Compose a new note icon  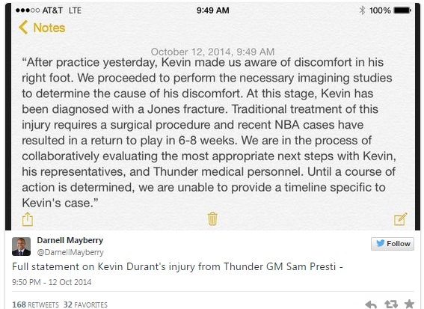[x=401, y=219]
